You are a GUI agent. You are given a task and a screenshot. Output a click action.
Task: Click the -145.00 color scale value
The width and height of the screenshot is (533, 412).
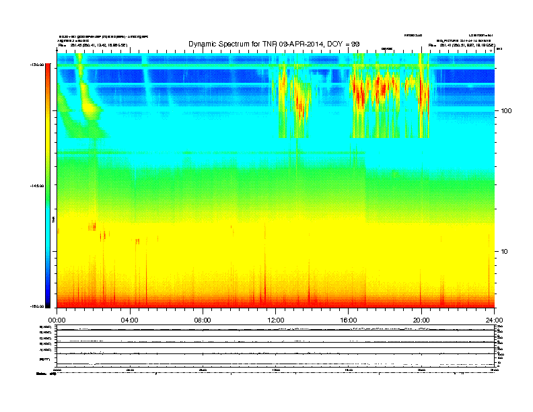tap(37, 186)
